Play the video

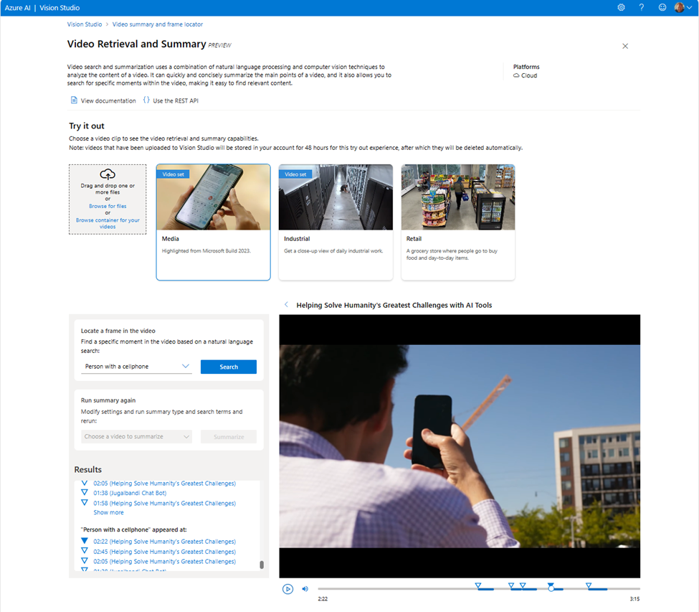click(287, 589)
